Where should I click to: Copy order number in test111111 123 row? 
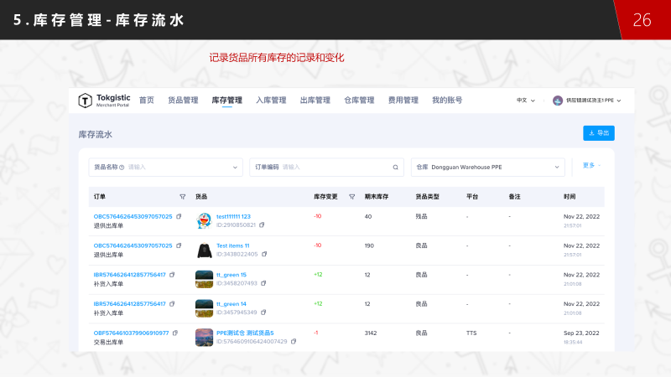click(179, 217)
